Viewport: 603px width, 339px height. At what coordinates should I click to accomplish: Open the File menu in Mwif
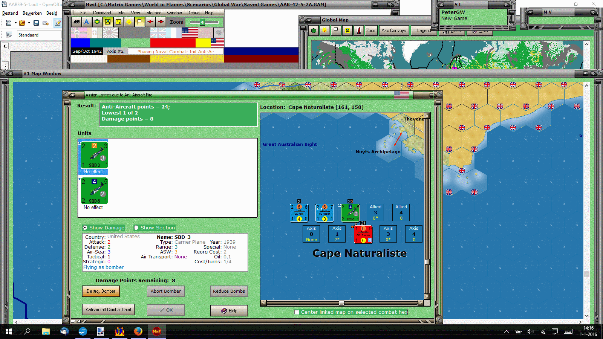[x=83, y=13]
